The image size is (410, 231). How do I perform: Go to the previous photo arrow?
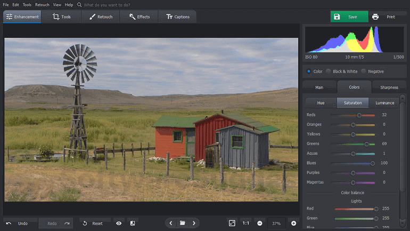click(170, 223)
